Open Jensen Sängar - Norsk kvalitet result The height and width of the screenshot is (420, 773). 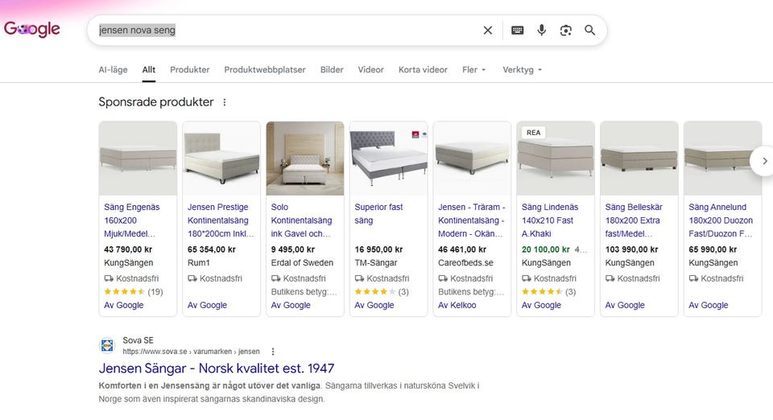pos(217,369)
